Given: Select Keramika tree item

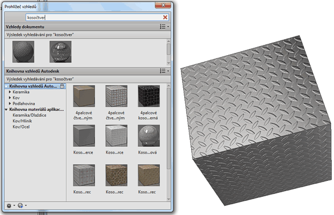Looking at the screenshot, I should tap(21, 92).
